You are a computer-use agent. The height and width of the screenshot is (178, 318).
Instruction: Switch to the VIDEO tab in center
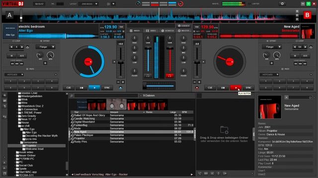(x=151, y=31)
